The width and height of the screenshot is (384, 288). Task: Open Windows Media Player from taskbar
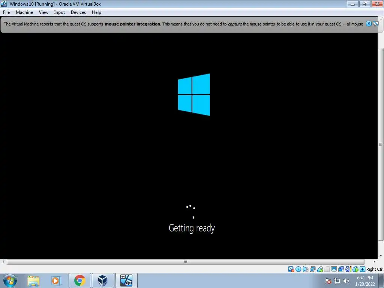[56, 280]
